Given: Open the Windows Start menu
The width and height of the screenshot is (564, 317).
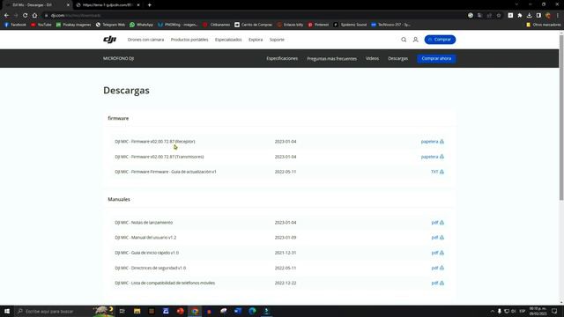Looking at the screenshot, I should (x=7, y=311).
